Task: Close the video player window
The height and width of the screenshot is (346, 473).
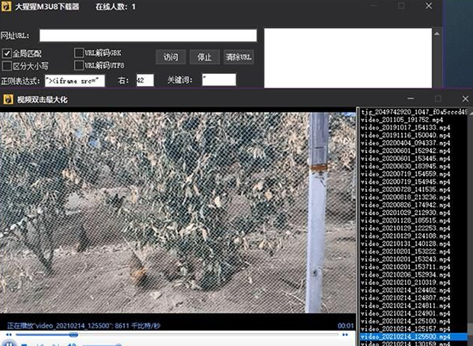Action: [462, 100]
